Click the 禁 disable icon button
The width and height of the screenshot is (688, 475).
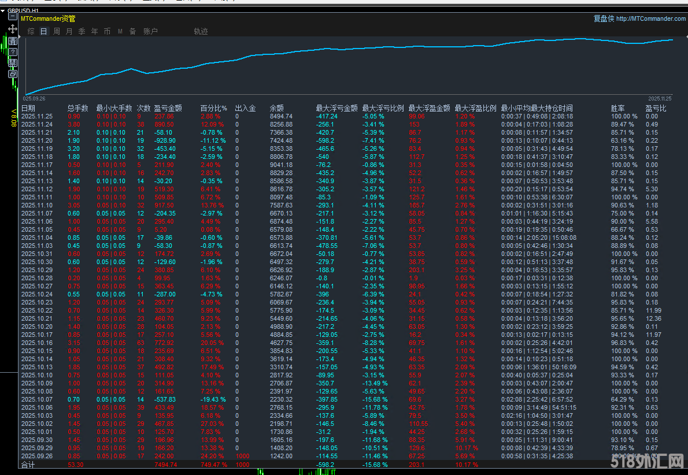(12, 63)
